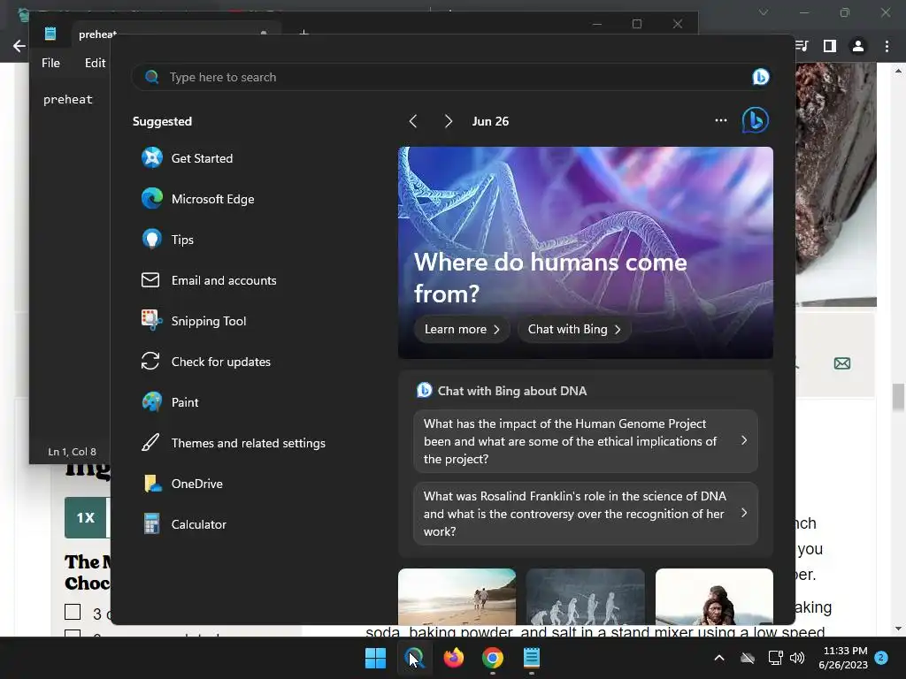The height and width of the screenshot is (679, 906).
Task: Open the large Bing chat icon
Action: point(756,120)
